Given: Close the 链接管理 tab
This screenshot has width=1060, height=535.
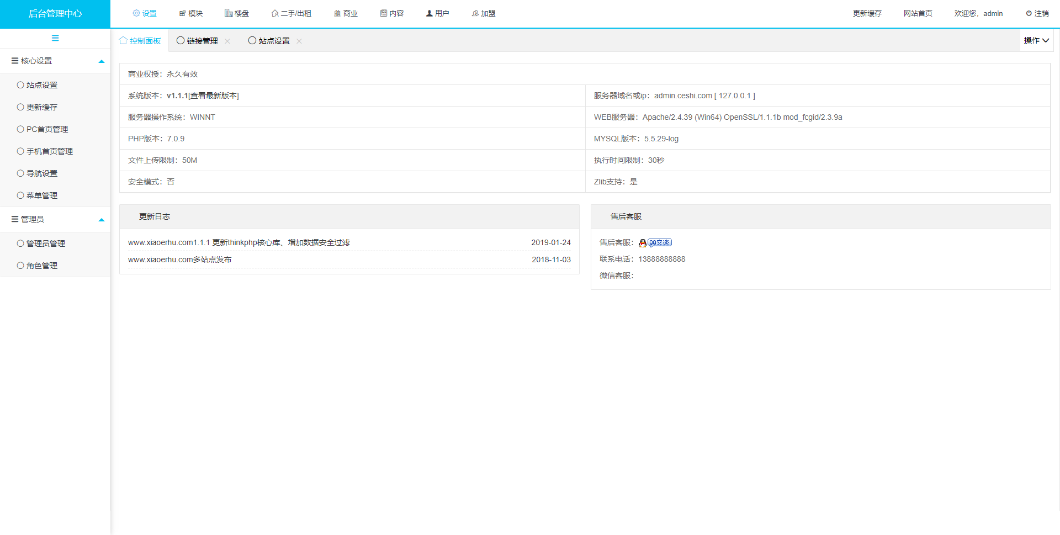Looking at the screenshot, I should [x=227, y=41].
